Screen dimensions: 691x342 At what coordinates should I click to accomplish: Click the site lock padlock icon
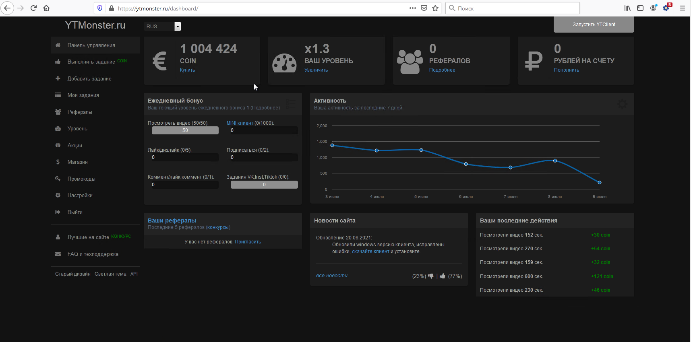tap(112, 8)
